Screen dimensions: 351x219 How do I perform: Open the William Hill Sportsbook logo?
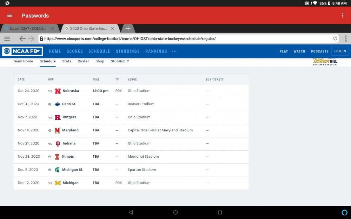point(325,62)
